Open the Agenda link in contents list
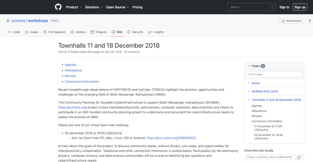Screen dimensions: 313x162 70,65
